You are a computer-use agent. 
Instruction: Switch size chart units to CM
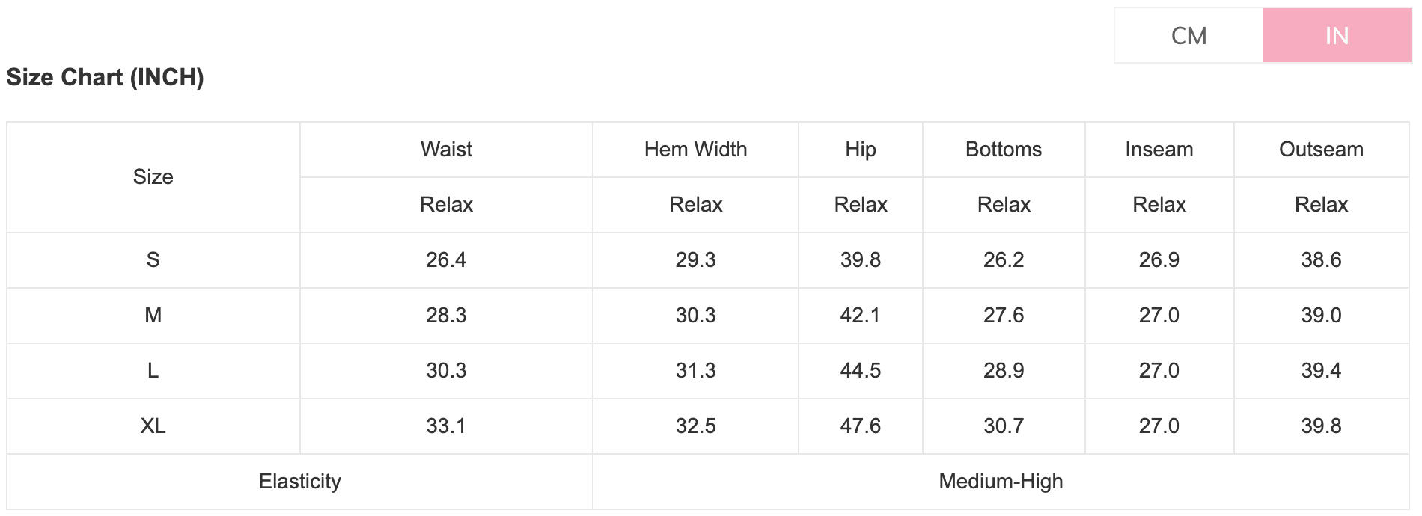coord(1188,36)
